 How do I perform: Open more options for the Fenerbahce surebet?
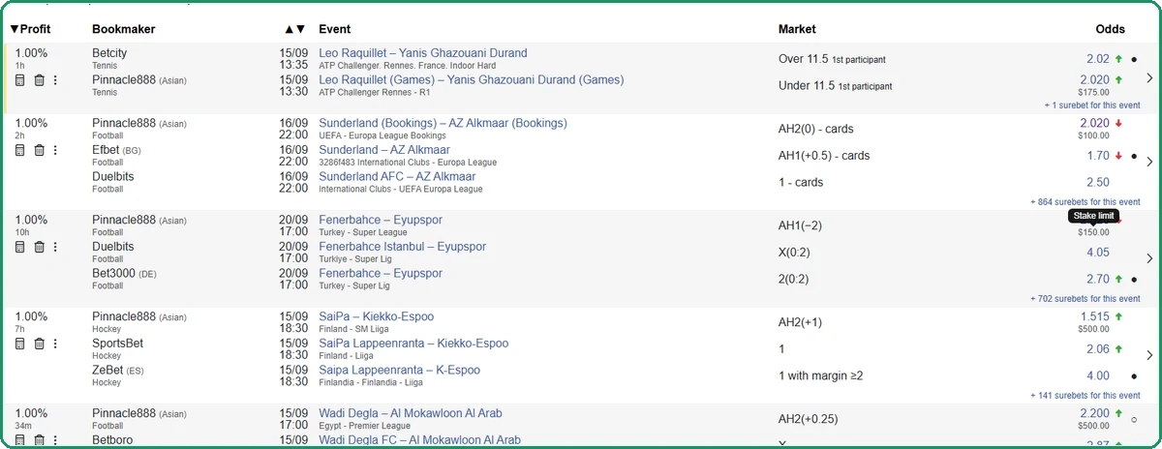click(55, 247)
